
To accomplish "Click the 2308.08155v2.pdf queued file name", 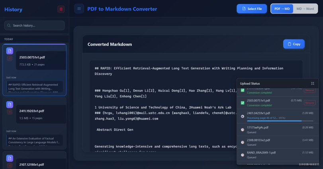I will [x=258, y=140].
